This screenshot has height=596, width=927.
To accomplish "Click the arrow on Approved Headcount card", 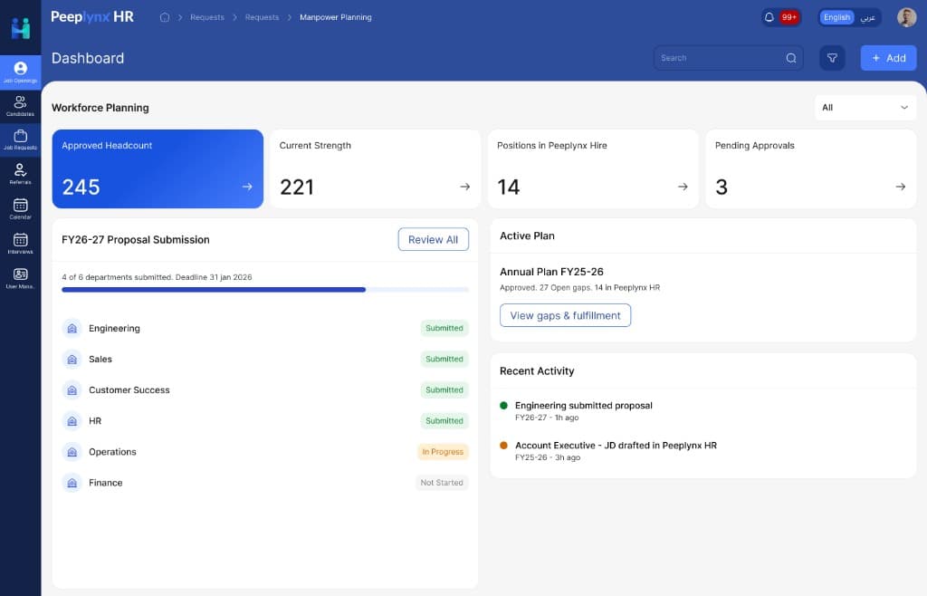I will point(247,187).
